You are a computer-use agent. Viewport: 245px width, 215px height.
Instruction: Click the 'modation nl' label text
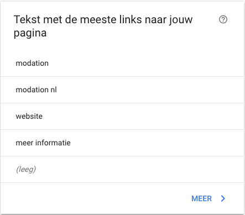click(37, 90)
